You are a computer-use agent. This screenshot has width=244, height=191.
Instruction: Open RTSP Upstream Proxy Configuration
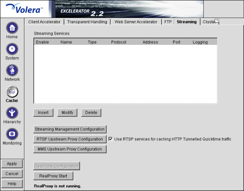(70, 139)
